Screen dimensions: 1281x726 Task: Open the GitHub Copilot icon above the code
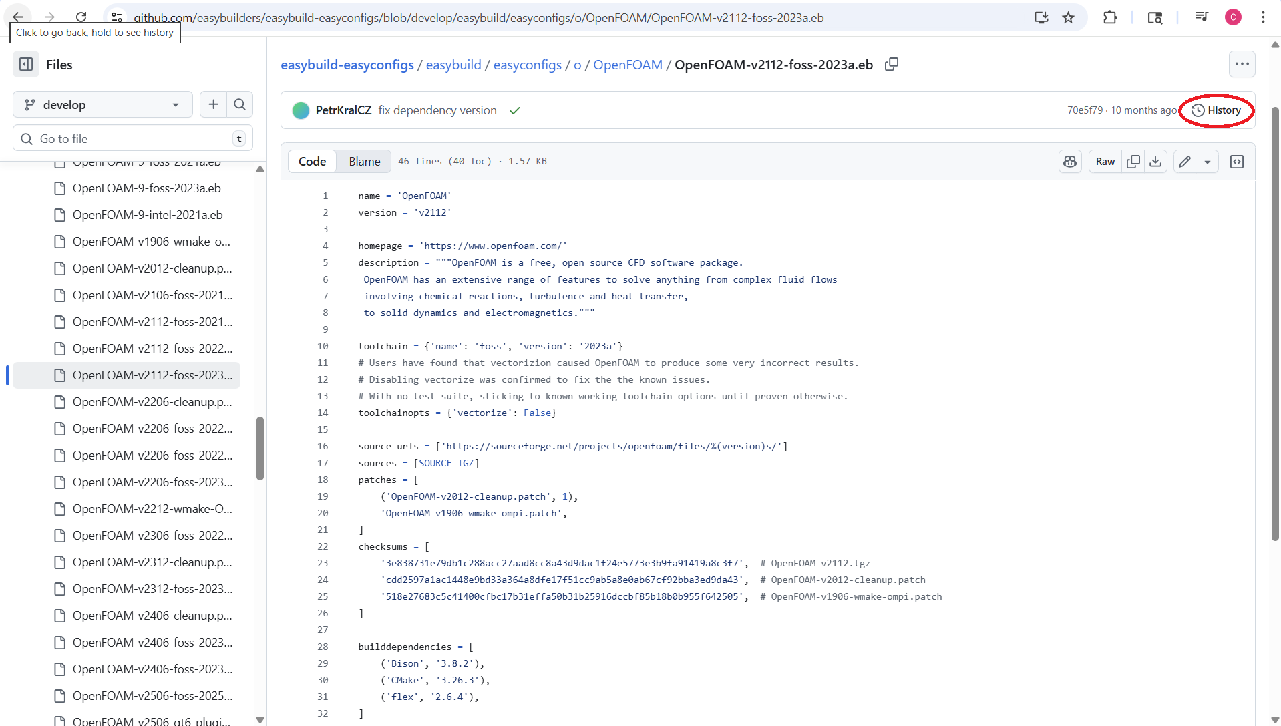click(x=1070, y=161)
